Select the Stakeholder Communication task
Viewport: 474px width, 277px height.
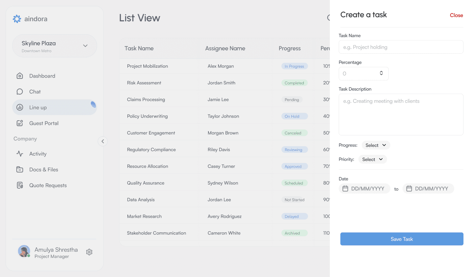pyautogui.click(x=156, y=233)
